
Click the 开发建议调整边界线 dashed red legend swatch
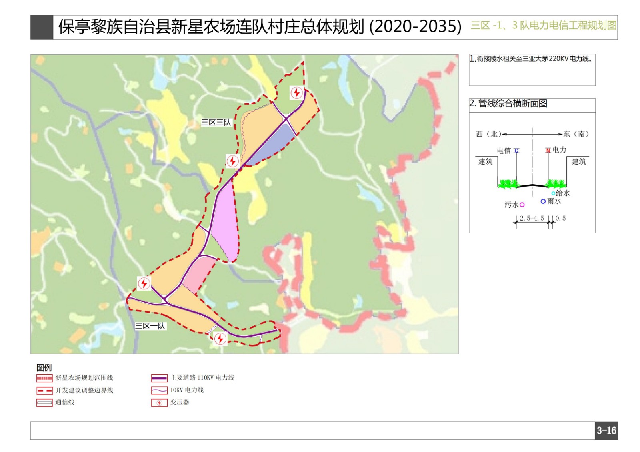point(44,390)
